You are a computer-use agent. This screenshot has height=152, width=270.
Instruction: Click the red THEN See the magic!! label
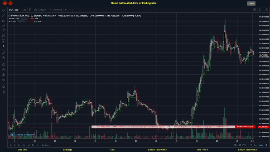245,127
